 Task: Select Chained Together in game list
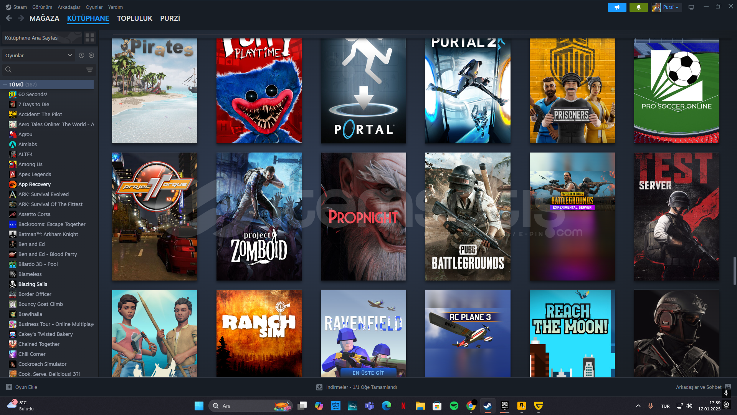tap(39, 344)
